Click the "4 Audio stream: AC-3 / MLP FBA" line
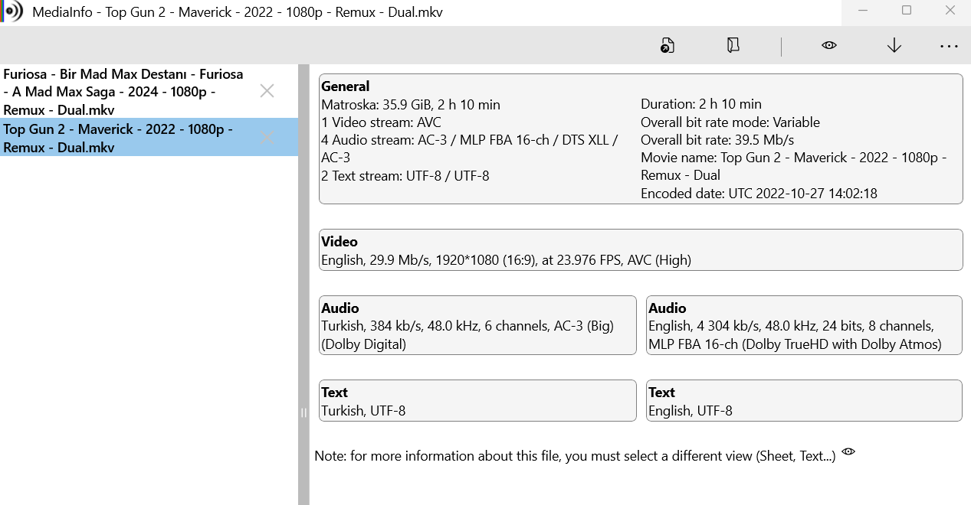This screenshot has height=505, width=971. click(x=469, y=149)
